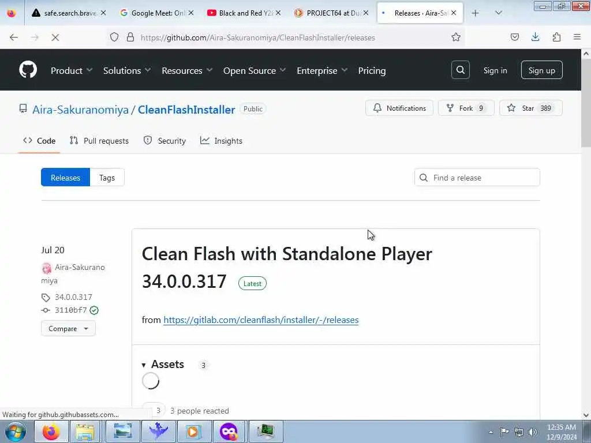This screenshot has width=591, height=443.
Task: Open commit 3110bf7
Action: (71, 310)
